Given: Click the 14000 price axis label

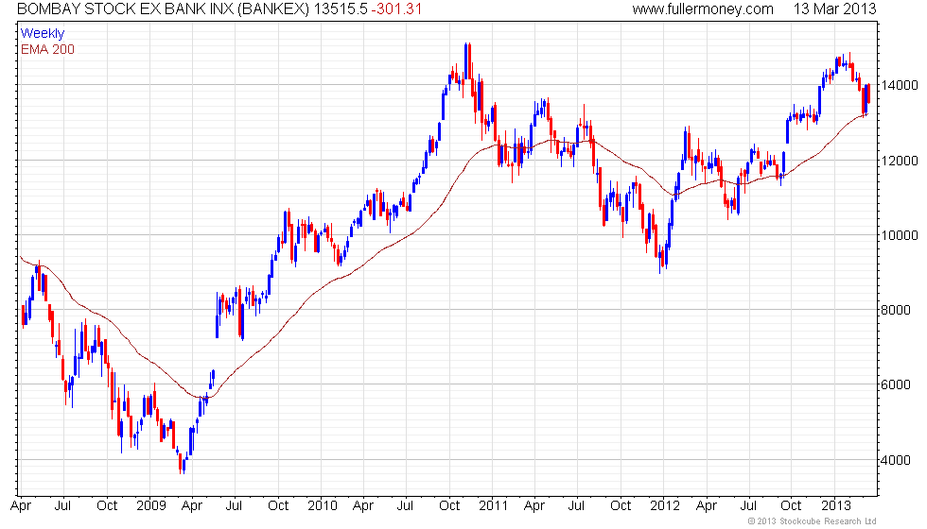Looking at the screenshot, I should click(899, 85).
